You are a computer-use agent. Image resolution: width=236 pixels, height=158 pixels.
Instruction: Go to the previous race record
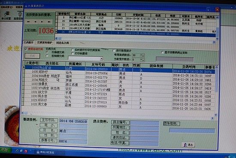[35, 22]
